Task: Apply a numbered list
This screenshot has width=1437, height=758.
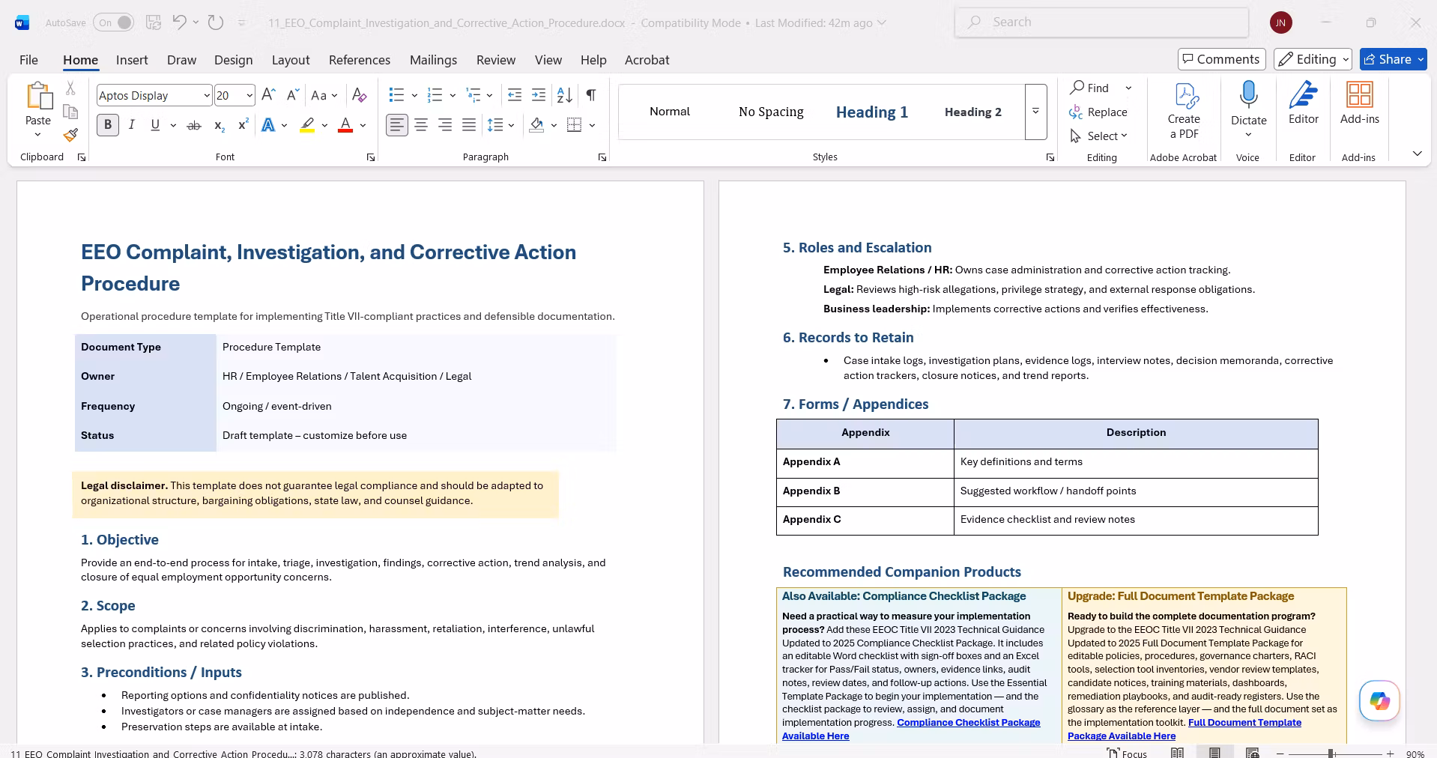Action: coord(435,95)
